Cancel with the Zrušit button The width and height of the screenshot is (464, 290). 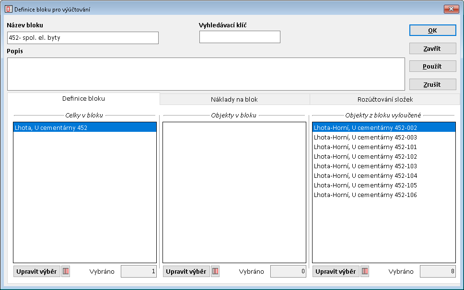(x=432, y=84)
